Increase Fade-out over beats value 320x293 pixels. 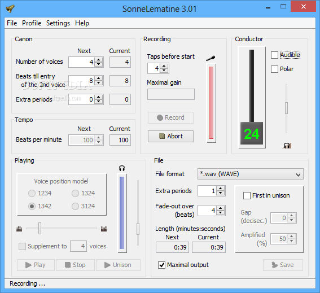click(221, 208)
